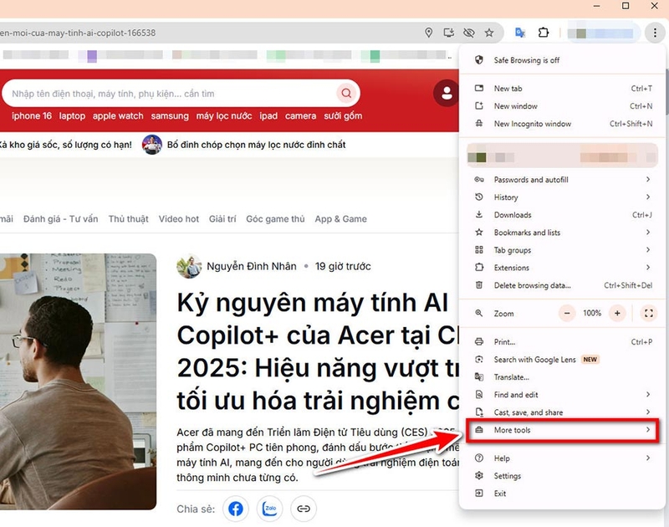Click the three-dot Chrome menu button
This screenshot has width=669, height=527.
point(655,33)
